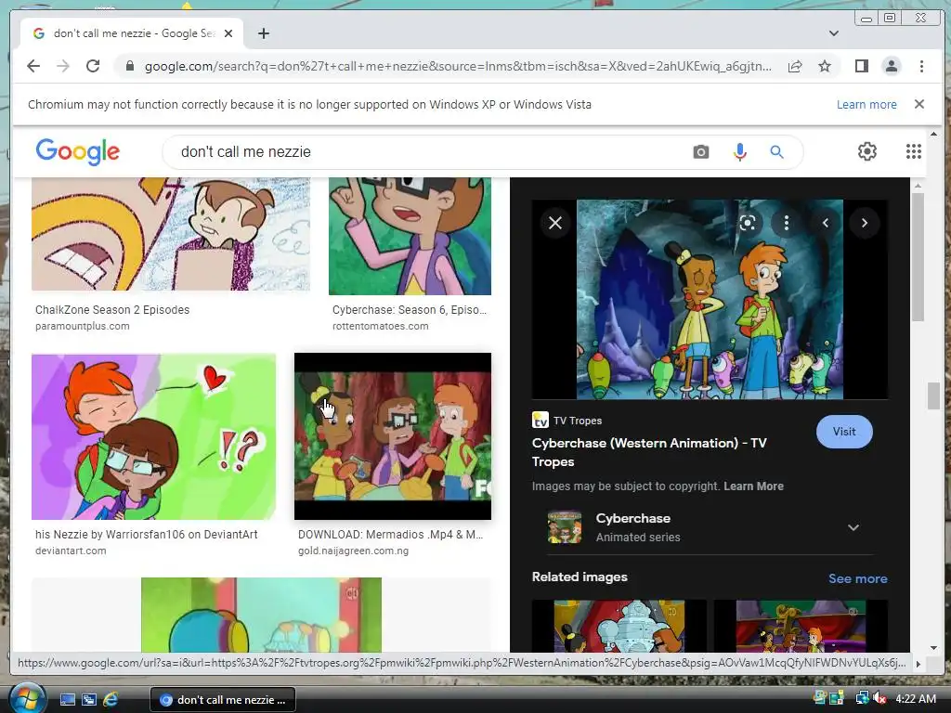
Task: Open the muted volume tray icon
Action: click(879, 698)
